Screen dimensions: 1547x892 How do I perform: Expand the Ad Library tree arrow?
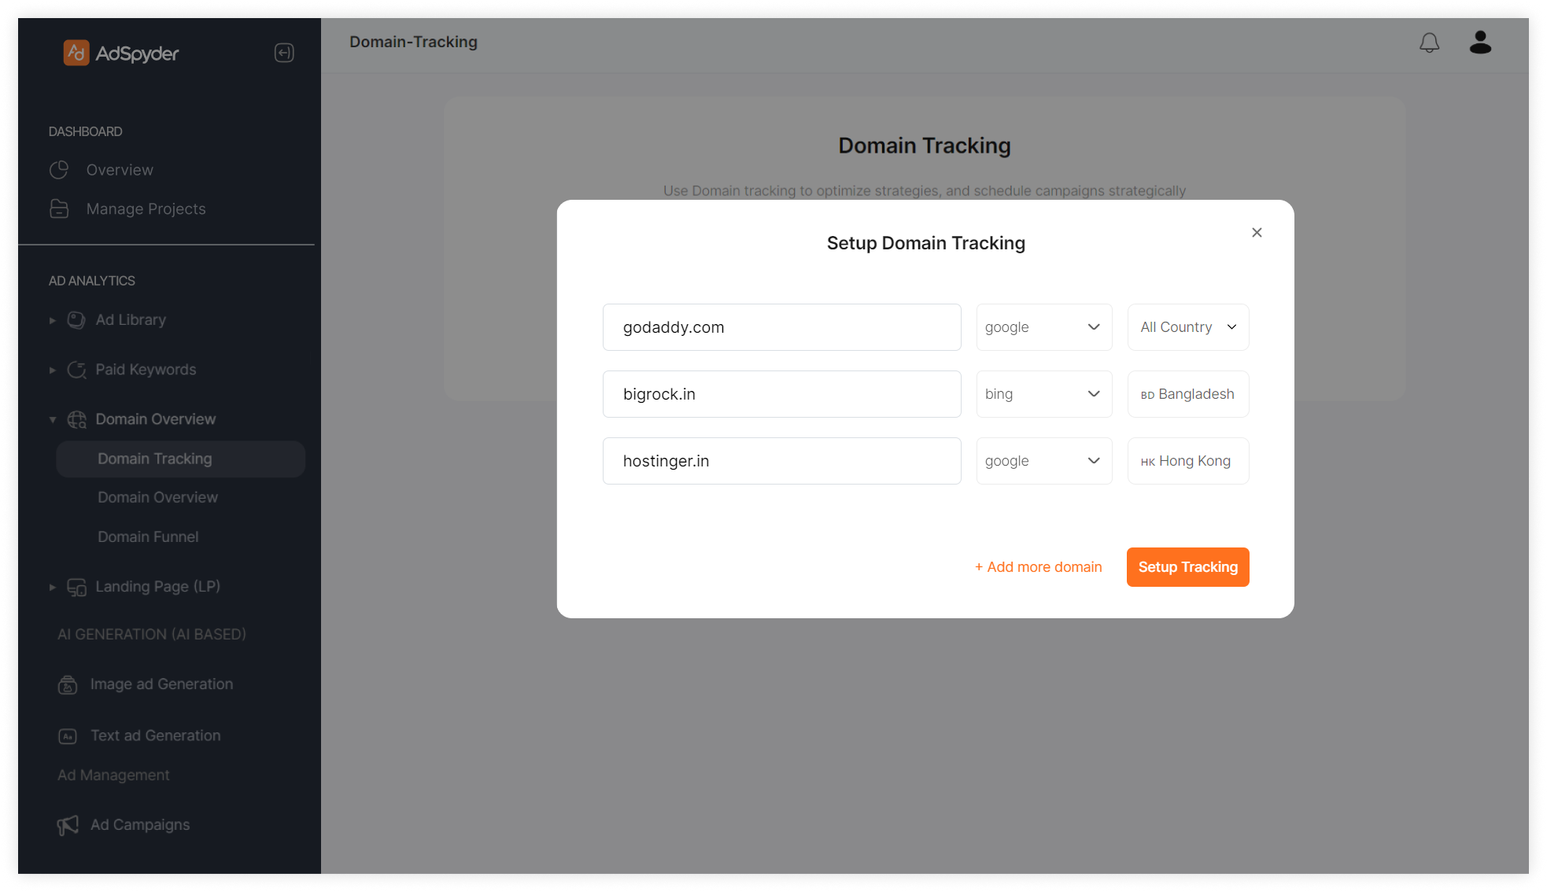coord(53,320)
